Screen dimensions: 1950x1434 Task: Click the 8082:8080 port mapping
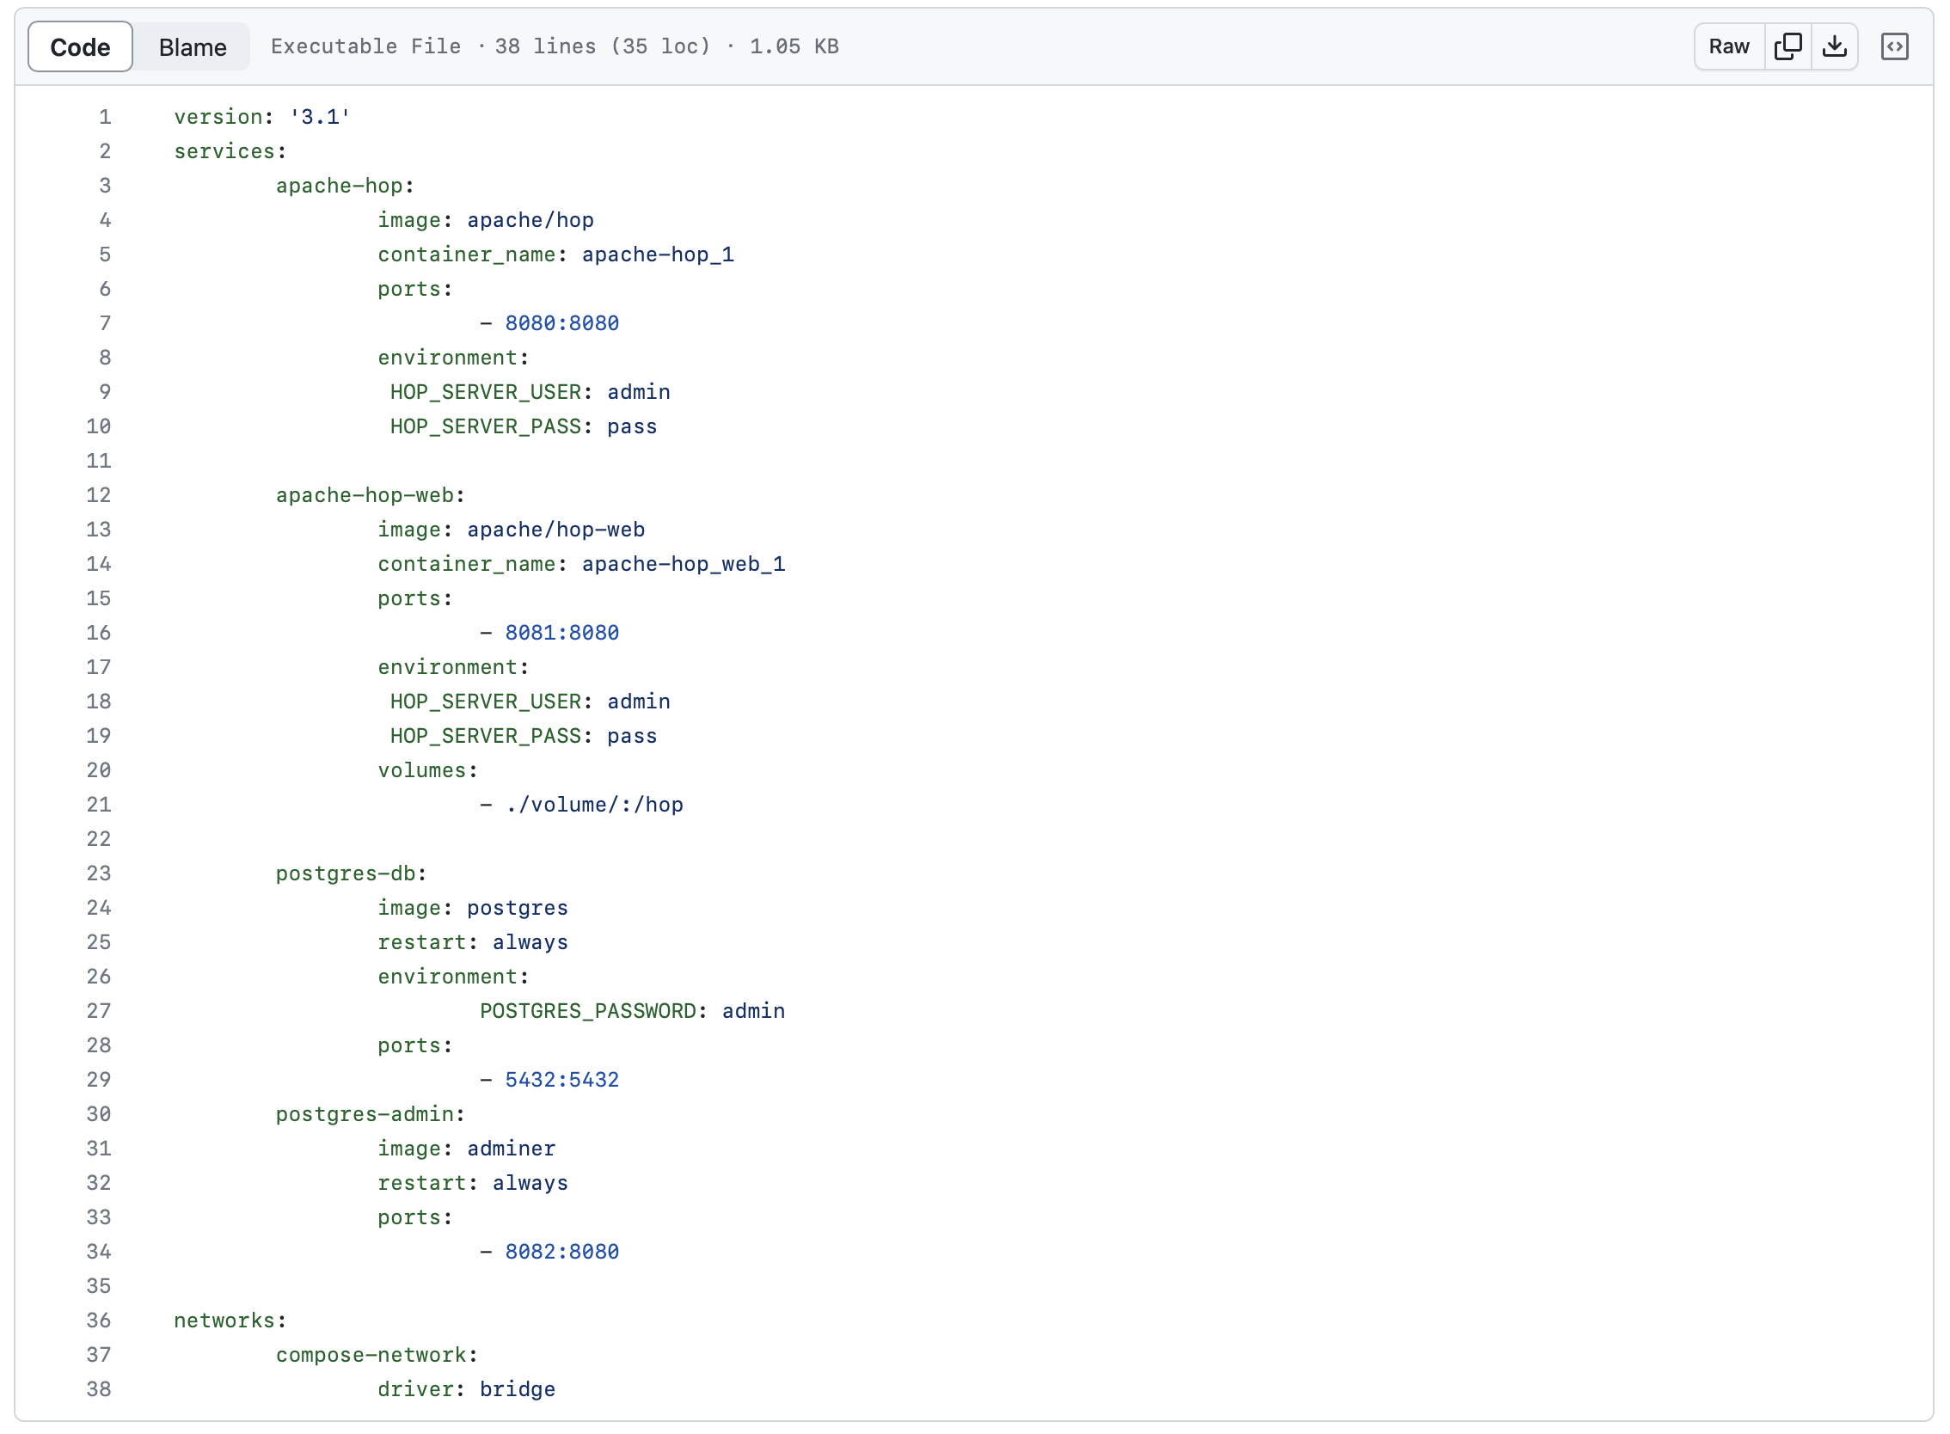pos(561,1251)
